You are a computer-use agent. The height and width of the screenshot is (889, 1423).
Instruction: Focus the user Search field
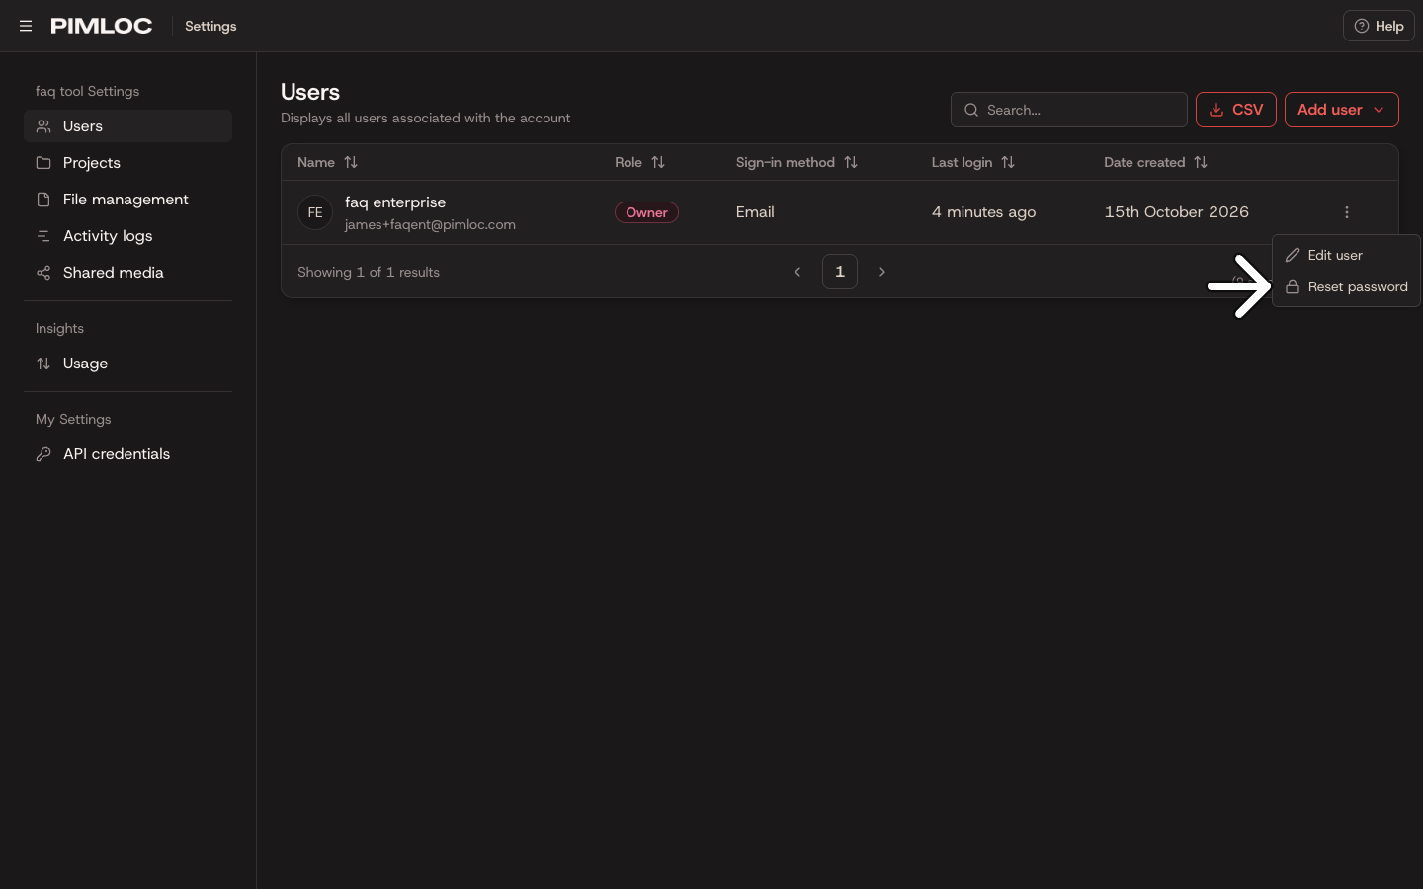click(x=1069, y=110)
